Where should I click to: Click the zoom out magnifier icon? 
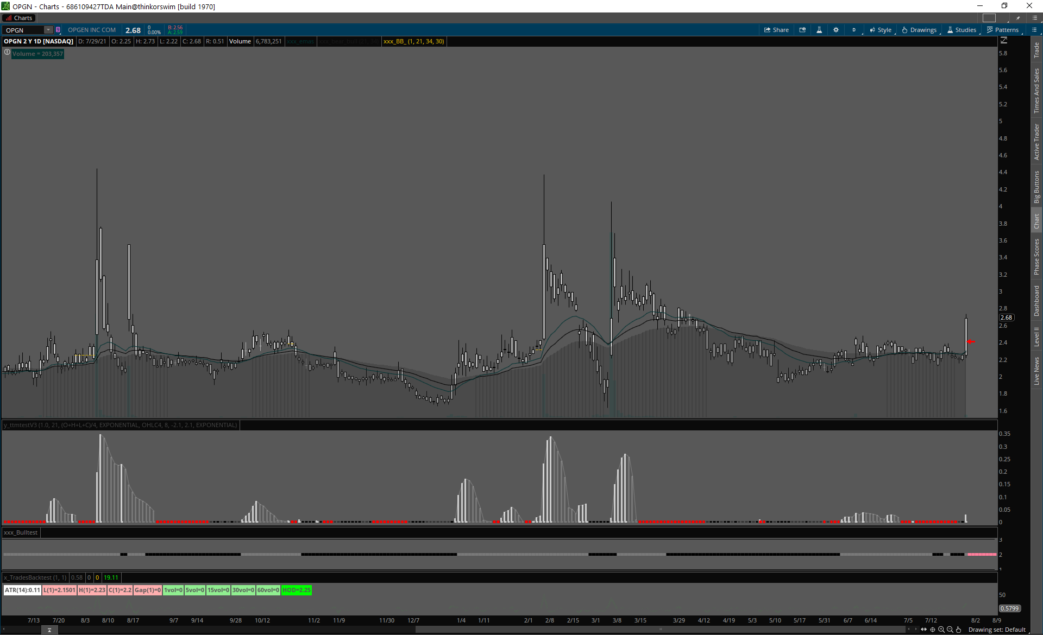click(950, 630)
